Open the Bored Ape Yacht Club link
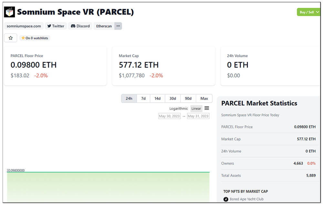323x205 pixels. (x=246, y=199)
